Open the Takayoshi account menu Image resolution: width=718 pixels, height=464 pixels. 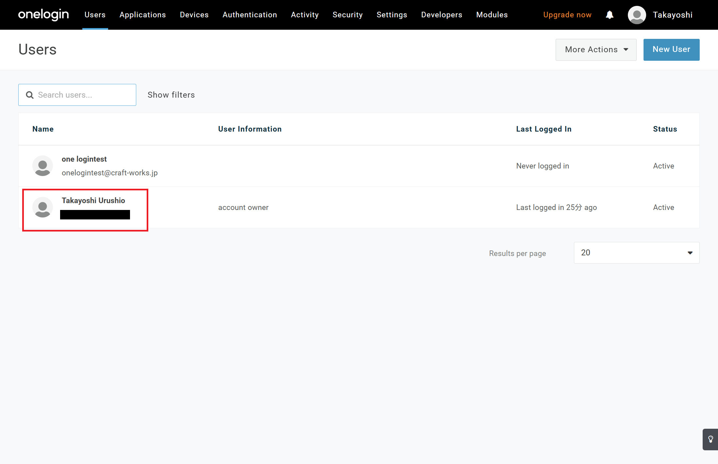tap(672, 15)
